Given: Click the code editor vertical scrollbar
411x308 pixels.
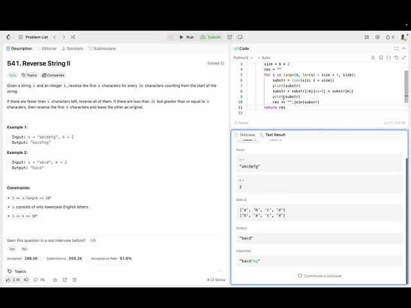Looking at the screenshot, I should 407,85.
